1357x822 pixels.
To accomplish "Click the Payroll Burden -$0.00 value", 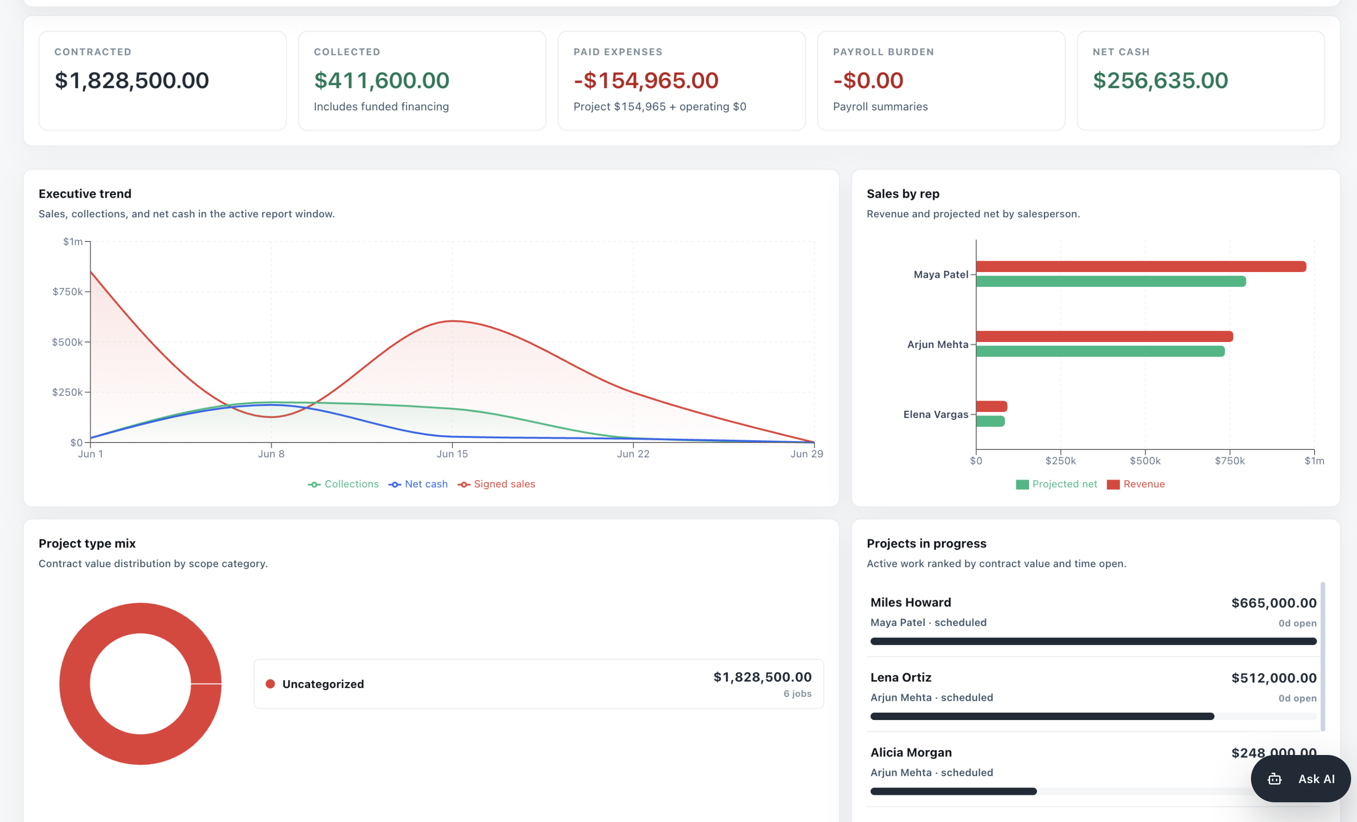I will [x=868, y=80].
